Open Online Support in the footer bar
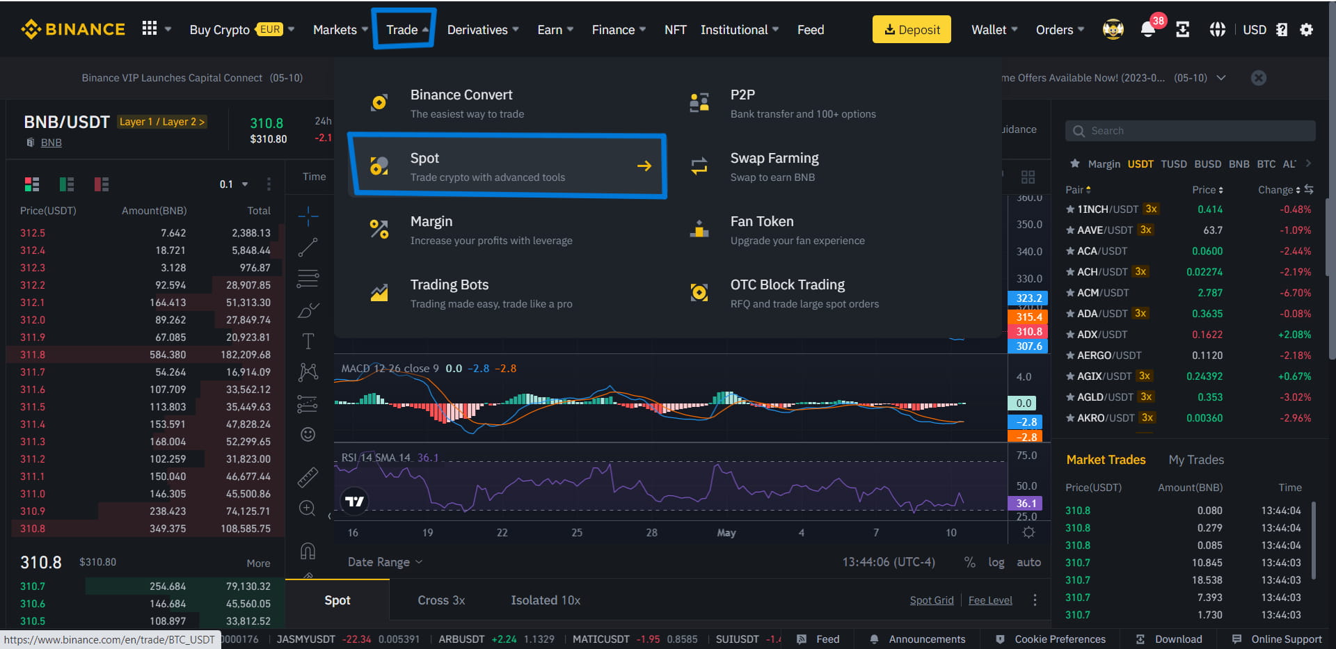Screen dimensions: 1336x649 1277,639
